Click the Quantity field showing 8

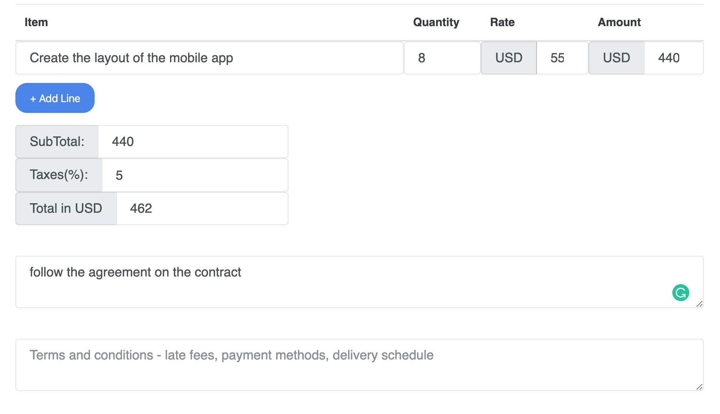pyautogui.click(x=442, y=58)
